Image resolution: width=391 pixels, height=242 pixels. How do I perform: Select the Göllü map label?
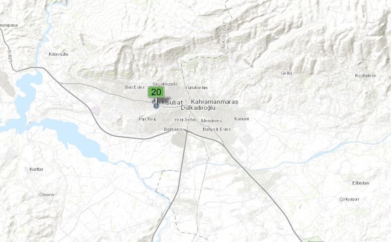pos(286,73)
